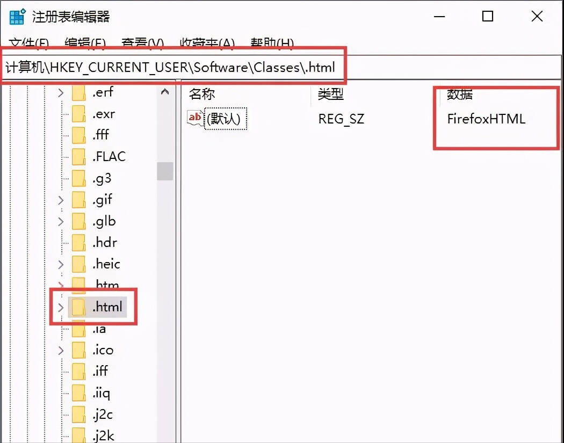The height and width of the screenshot is (443, 564).
Task: Sort values by the 数据 column header
Action: 460,94
